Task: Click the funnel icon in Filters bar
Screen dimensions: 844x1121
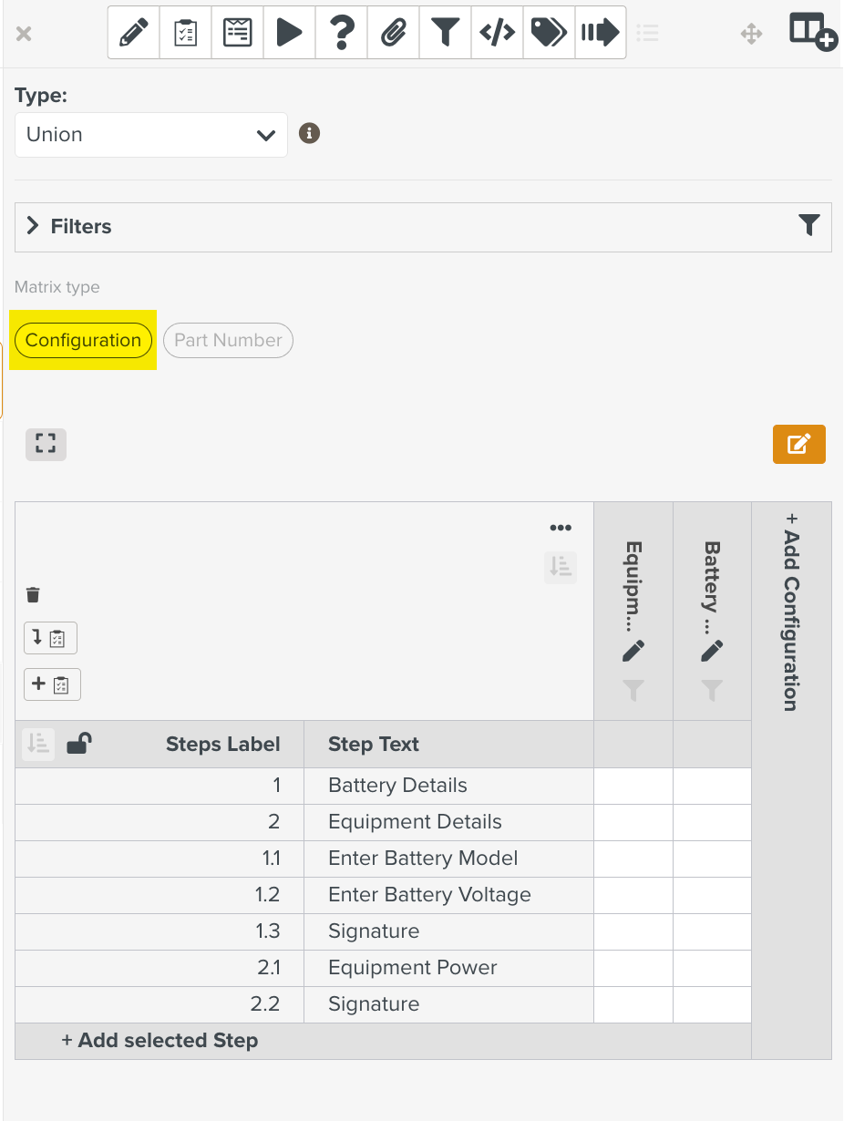Action: (x=808, y=226)
